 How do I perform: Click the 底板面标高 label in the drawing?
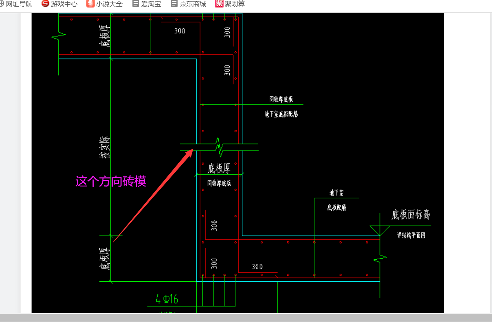pos(411,215)
